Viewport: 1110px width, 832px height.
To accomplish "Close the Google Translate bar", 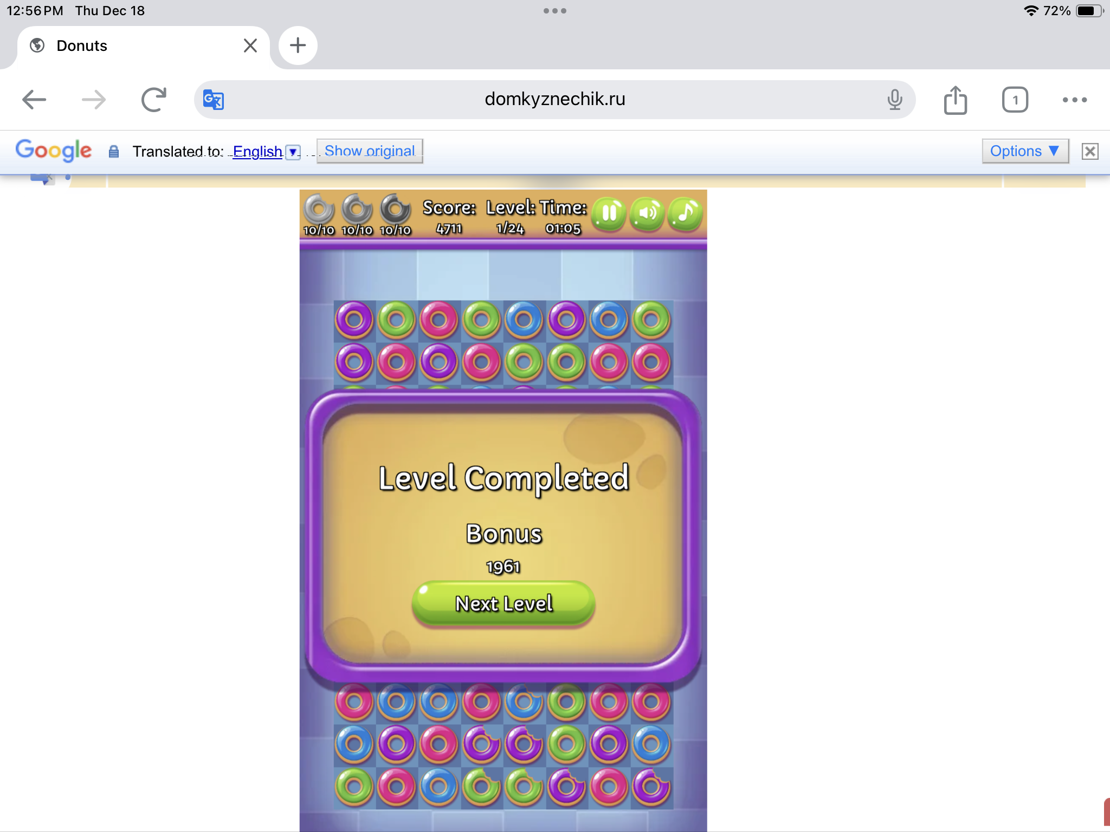I will [1089, 151].
